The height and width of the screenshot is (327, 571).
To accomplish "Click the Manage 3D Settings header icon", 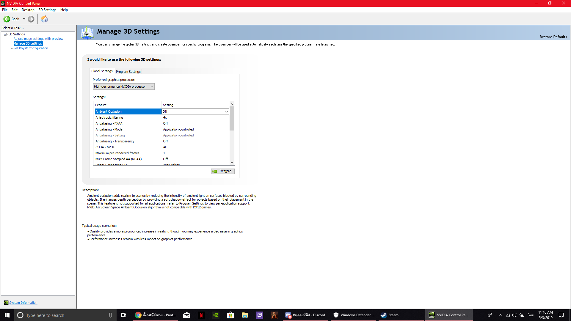I will click(x=87, y=33).
